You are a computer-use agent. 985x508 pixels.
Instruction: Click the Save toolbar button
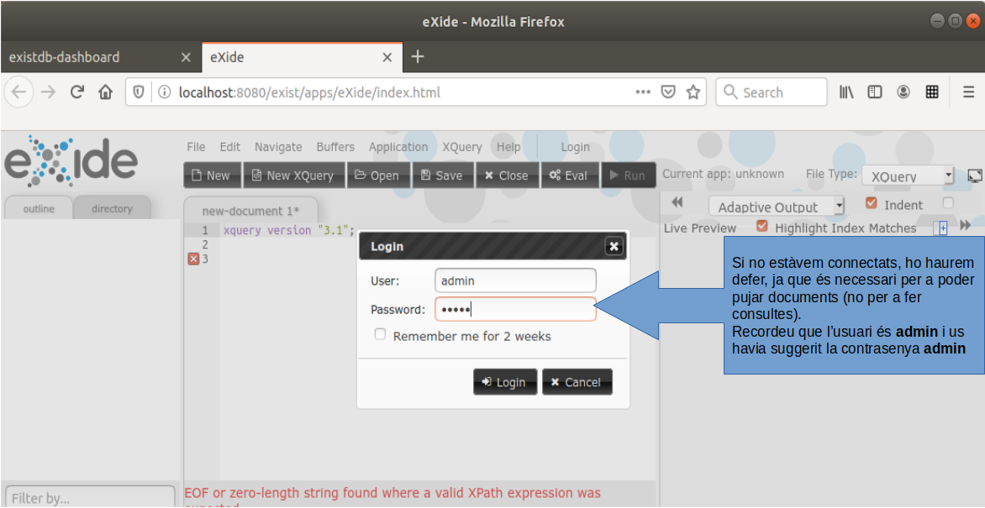(x=443, y=175)
